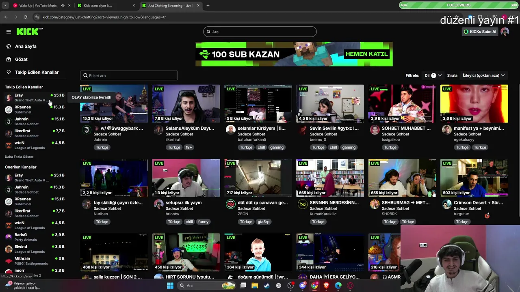
Task: Open Brave browser from the taskbar
Action: (326, 286)
